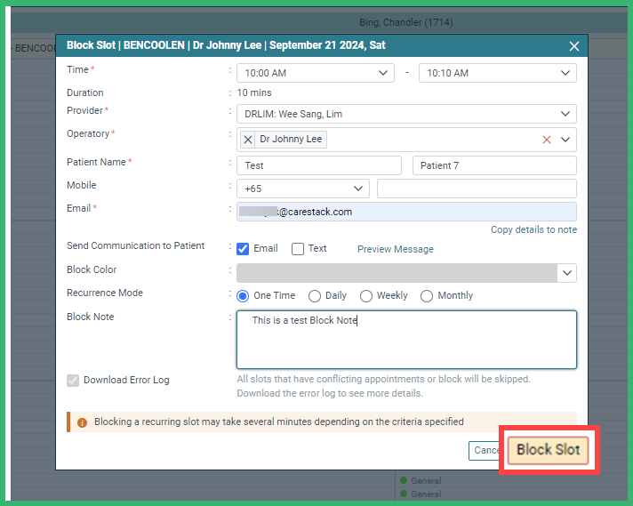Image resolution: width=633 pixels, height=506 pixels.
Task: Click the orange info icon in warning banner
Action: (x=82, y=422)
